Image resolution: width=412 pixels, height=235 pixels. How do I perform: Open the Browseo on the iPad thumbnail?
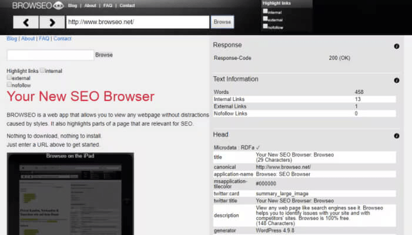pos(71,194)
